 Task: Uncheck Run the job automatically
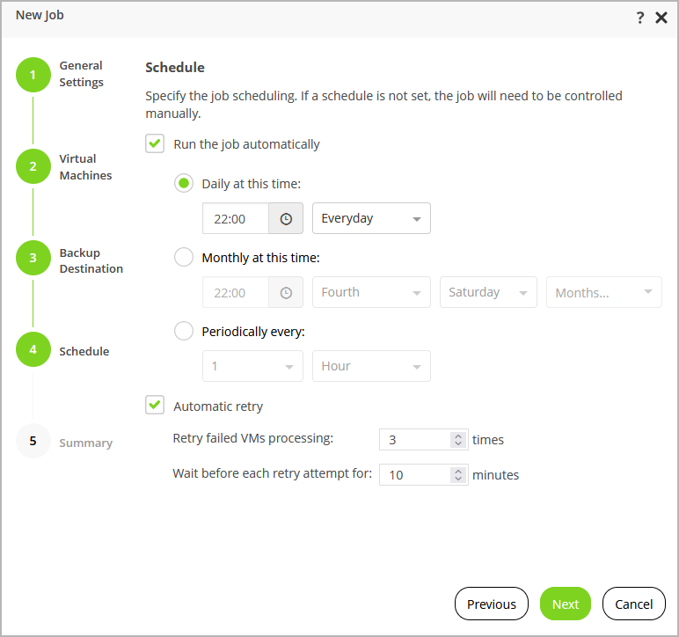[156, 143]
